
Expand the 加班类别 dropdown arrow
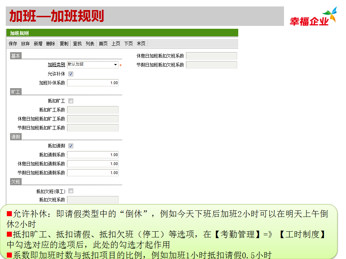(x=115, y=65)
